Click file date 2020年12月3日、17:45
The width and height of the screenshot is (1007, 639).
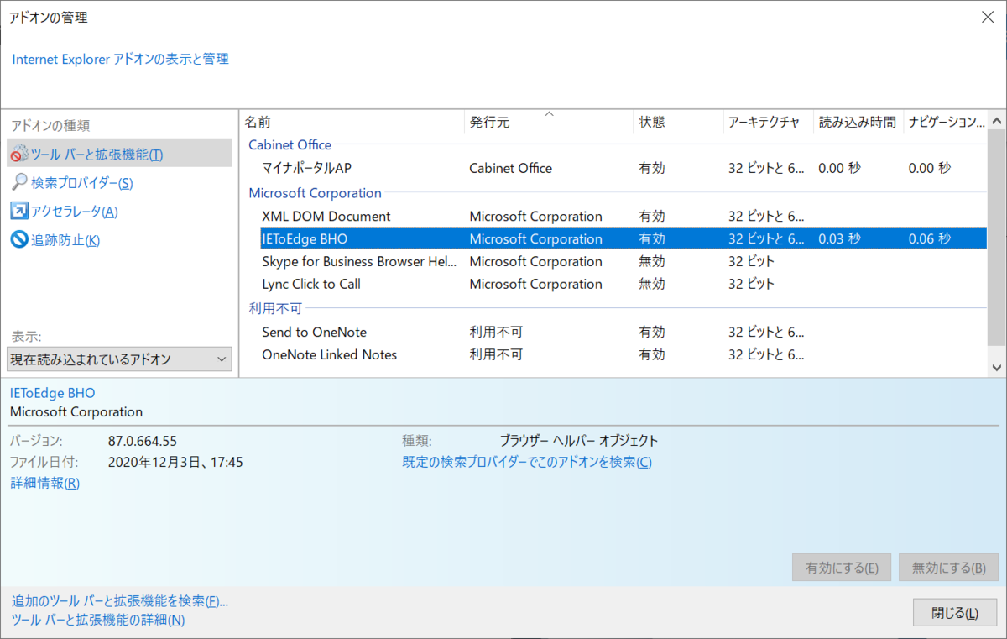click(175, 462)
